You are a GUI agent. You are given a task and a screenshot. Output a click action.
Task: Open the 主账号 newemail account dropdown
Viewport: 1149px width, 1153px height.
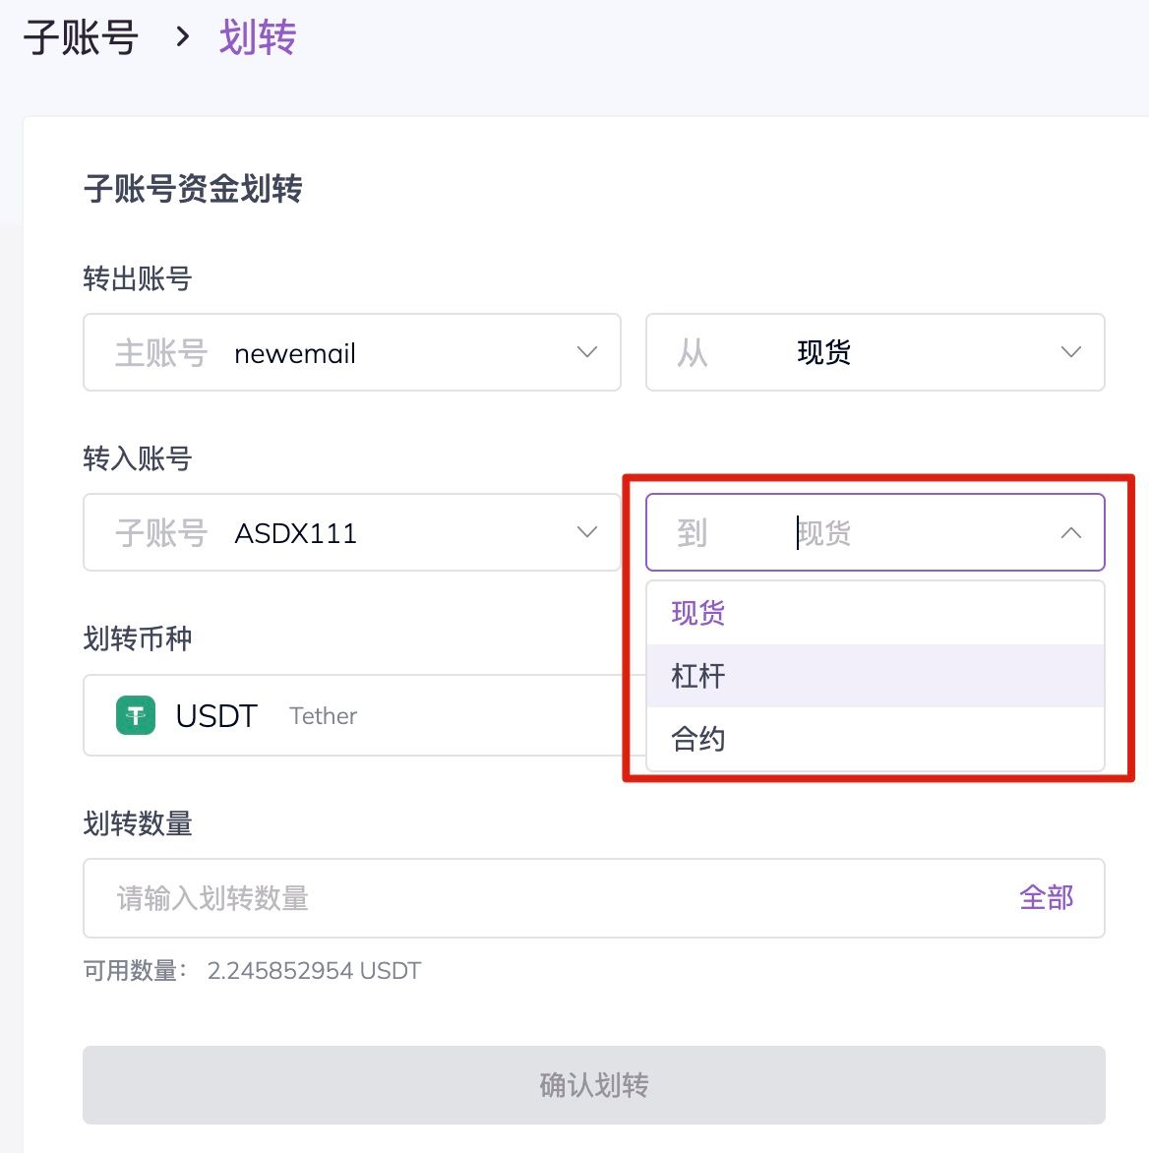pos(351,352)
